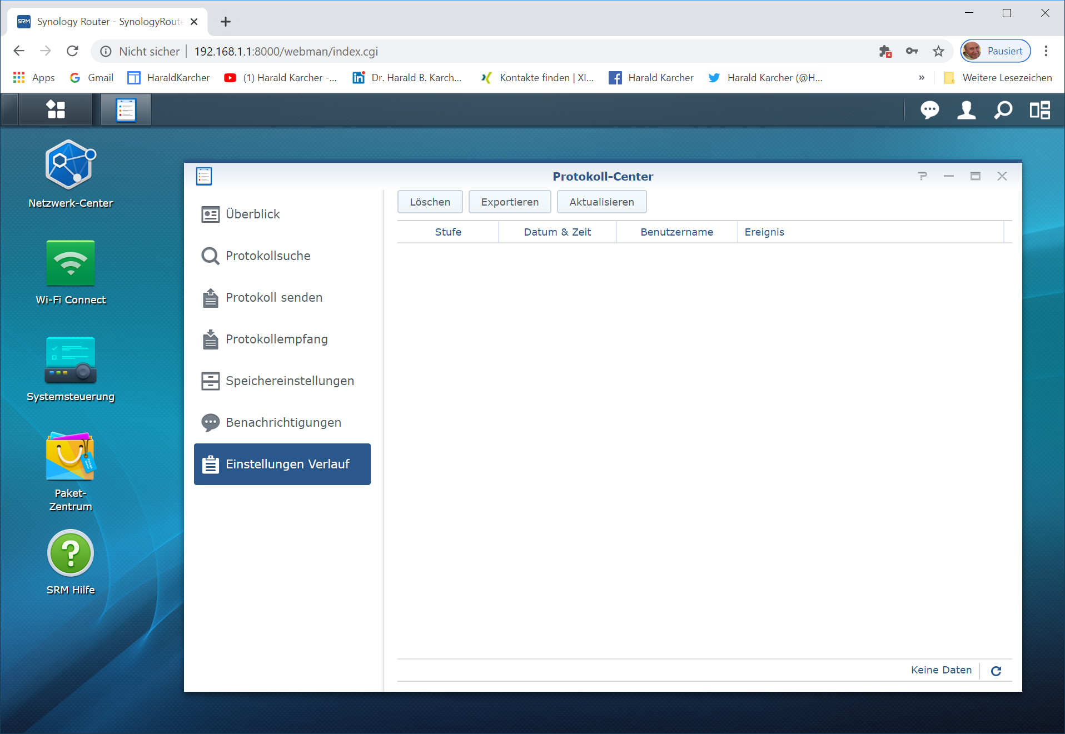Open Speichereinstellungen section
The height and width of the screenshot is (734, 1065).
click(289, 381)
